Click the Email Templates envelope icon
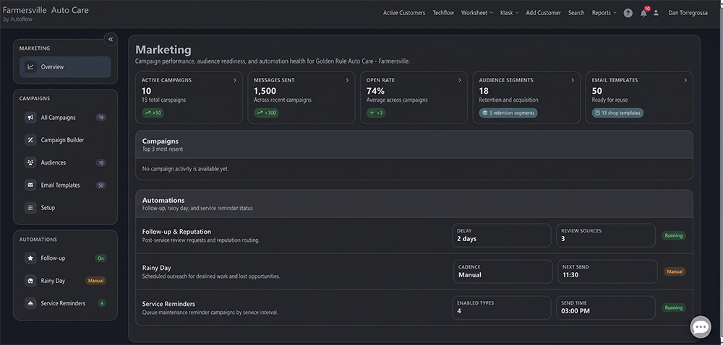723x345 pixels. 30,185
